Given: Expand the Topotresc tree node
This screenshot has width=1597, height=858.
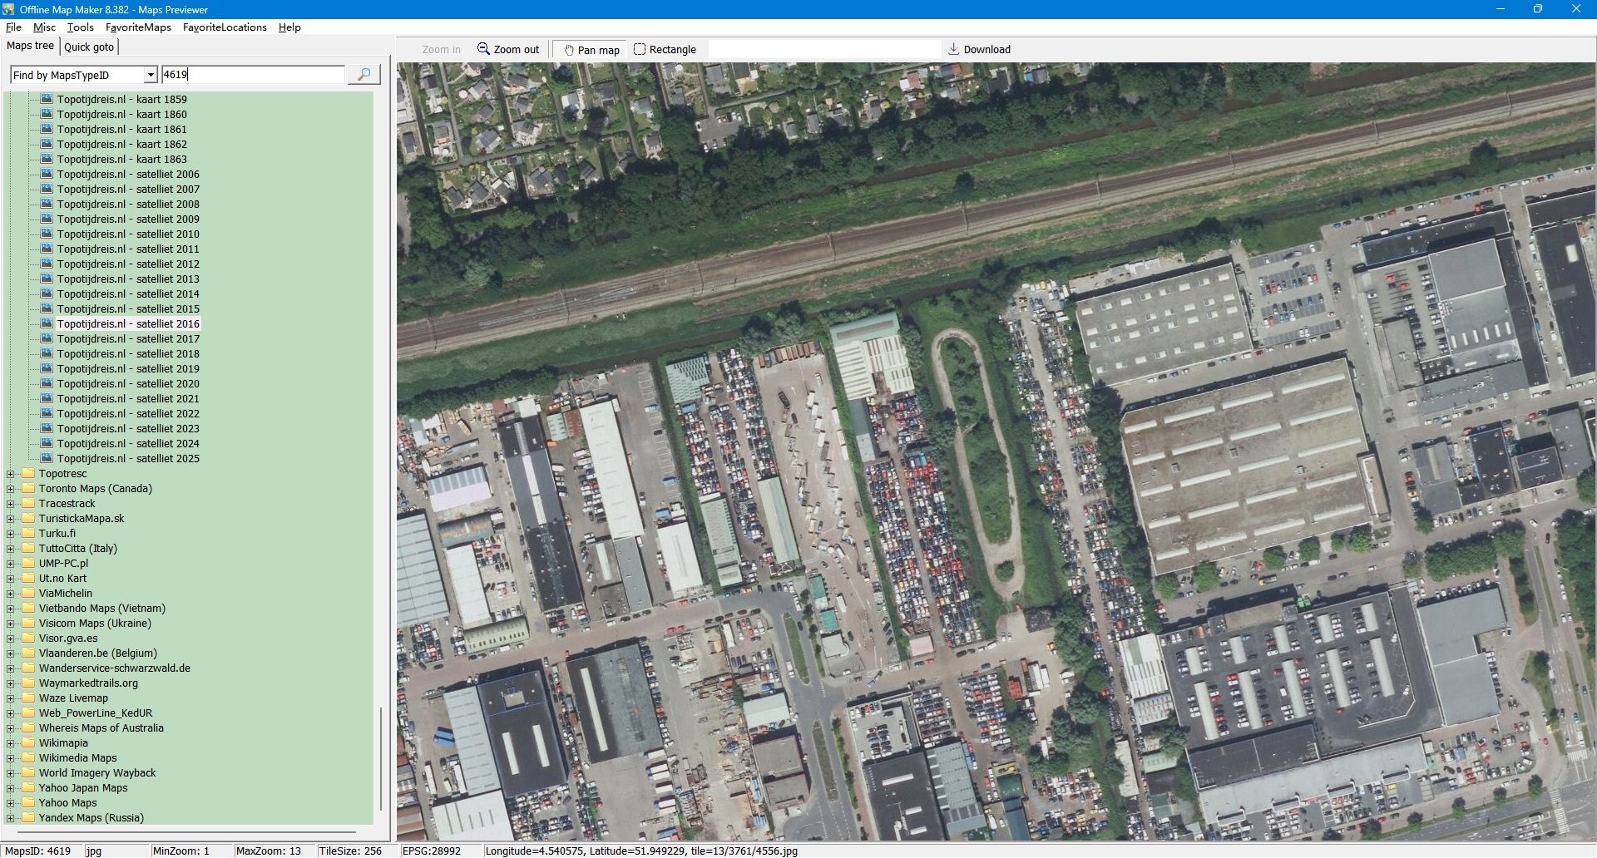Looking at the screenshot, I should [11, 475].
